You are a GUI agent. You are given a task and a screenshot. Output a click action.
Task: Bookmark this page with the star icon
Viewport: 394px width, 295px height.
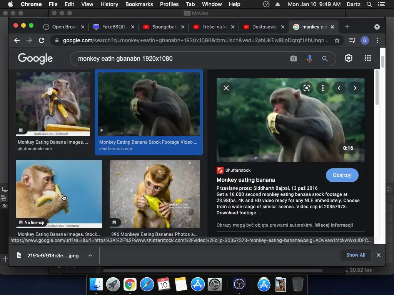(337, 40)
